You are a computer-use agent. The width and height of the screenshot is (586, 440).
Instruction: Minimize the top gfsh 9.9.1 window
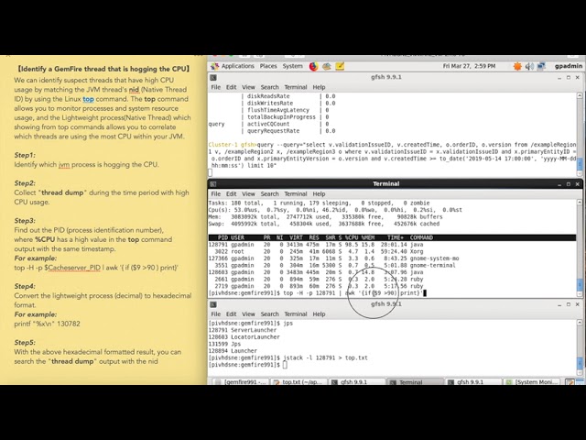point(559,78)
